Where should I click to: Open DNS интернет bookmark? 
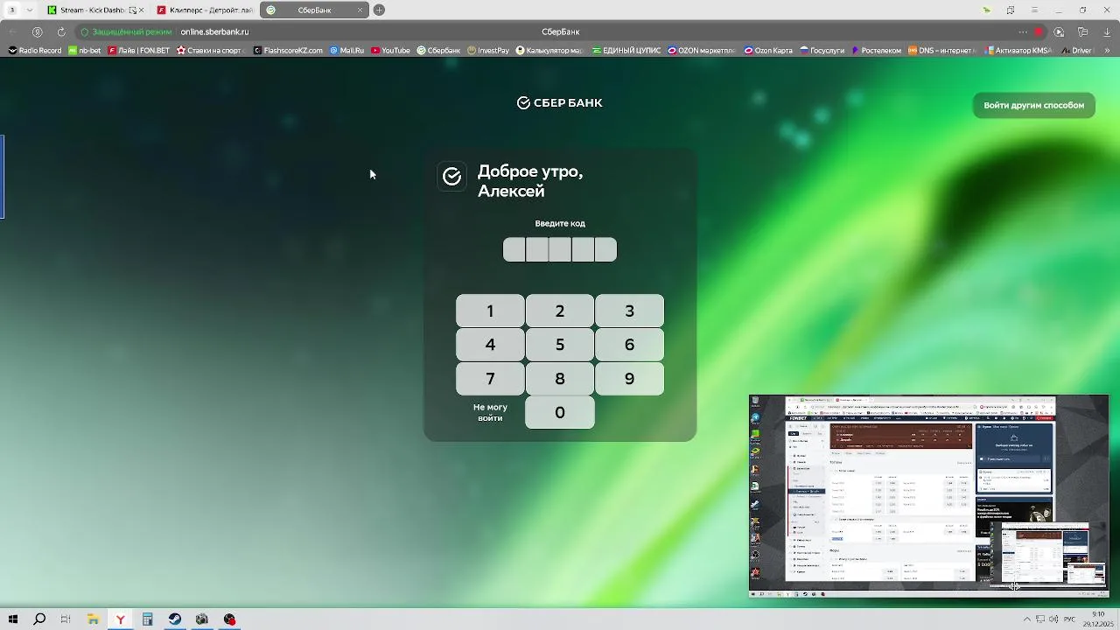click(x=941, y=51)
